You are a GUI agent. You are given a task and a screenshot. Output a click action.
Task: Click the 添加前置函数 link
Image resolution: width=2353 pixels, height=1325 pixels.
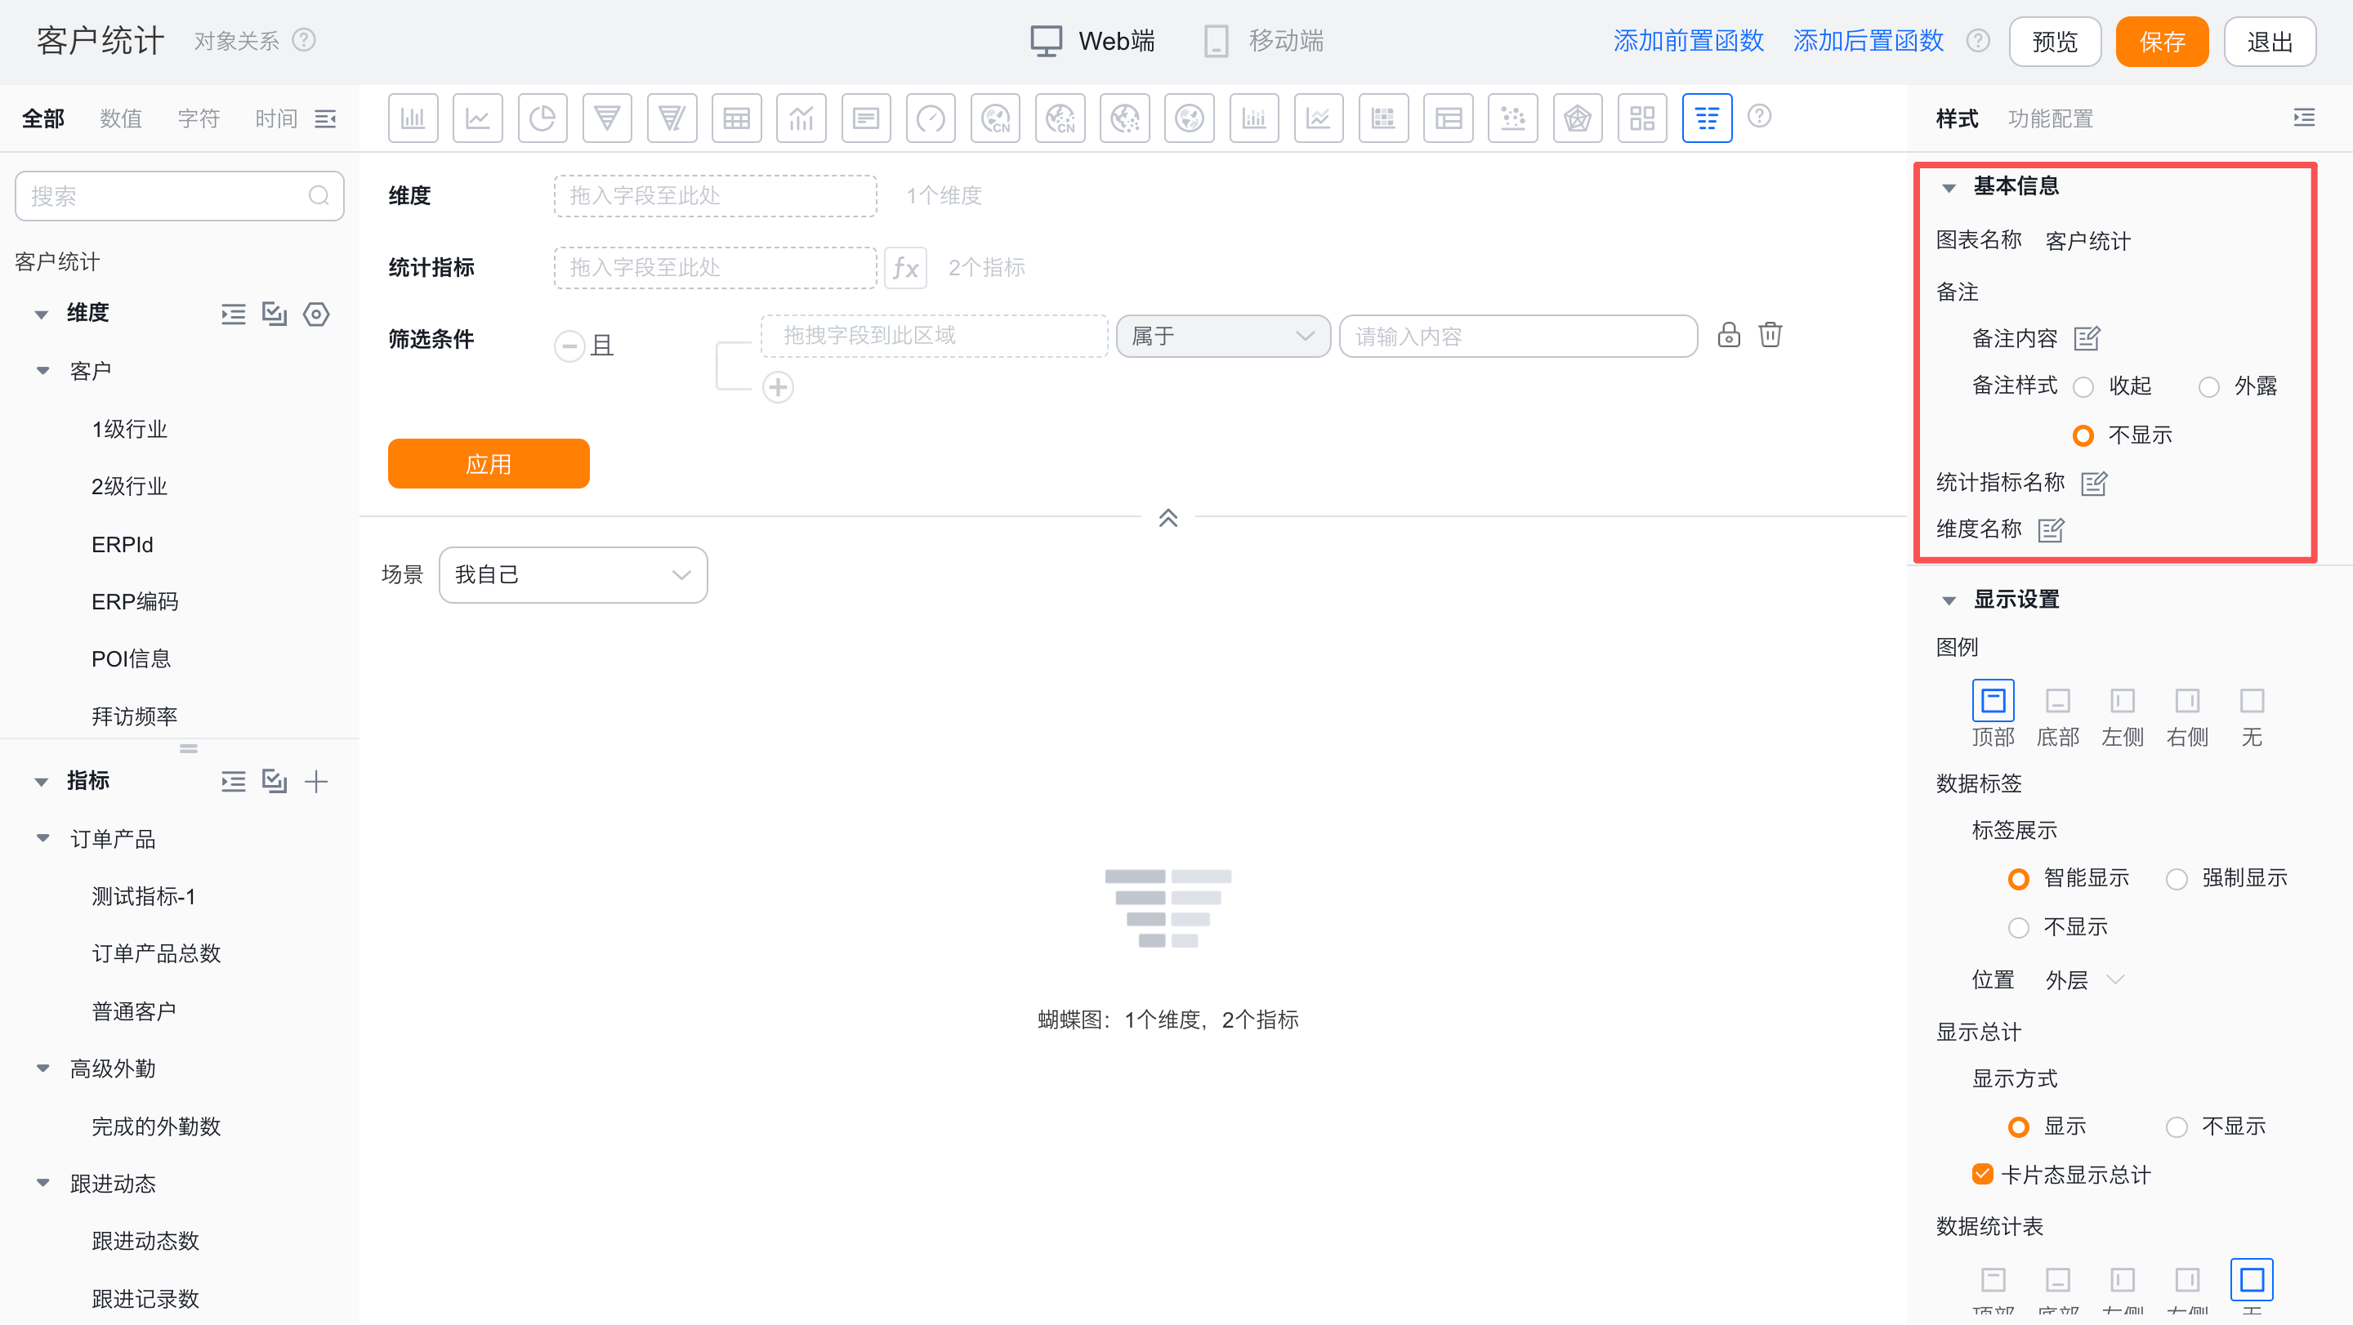1687,41
